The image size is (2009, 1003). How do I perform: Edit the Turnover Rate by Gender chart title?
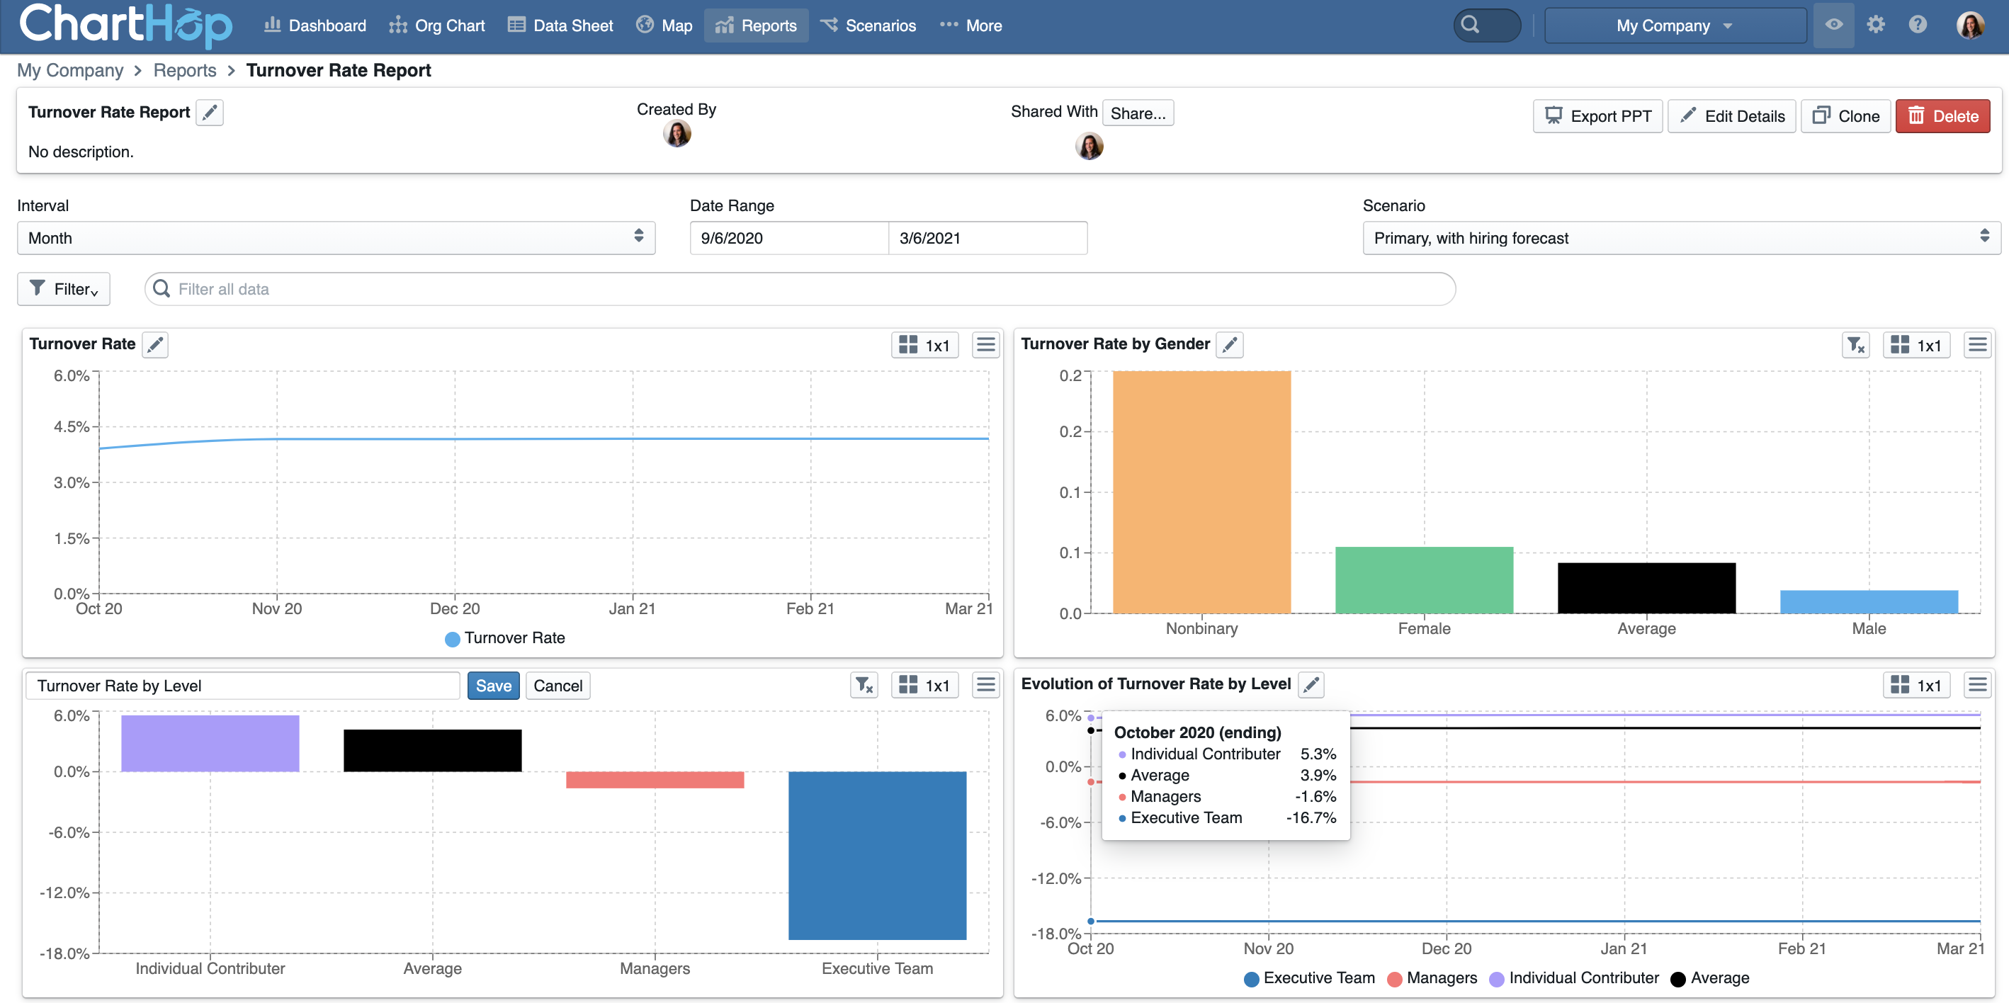[x=1230, y=345]
